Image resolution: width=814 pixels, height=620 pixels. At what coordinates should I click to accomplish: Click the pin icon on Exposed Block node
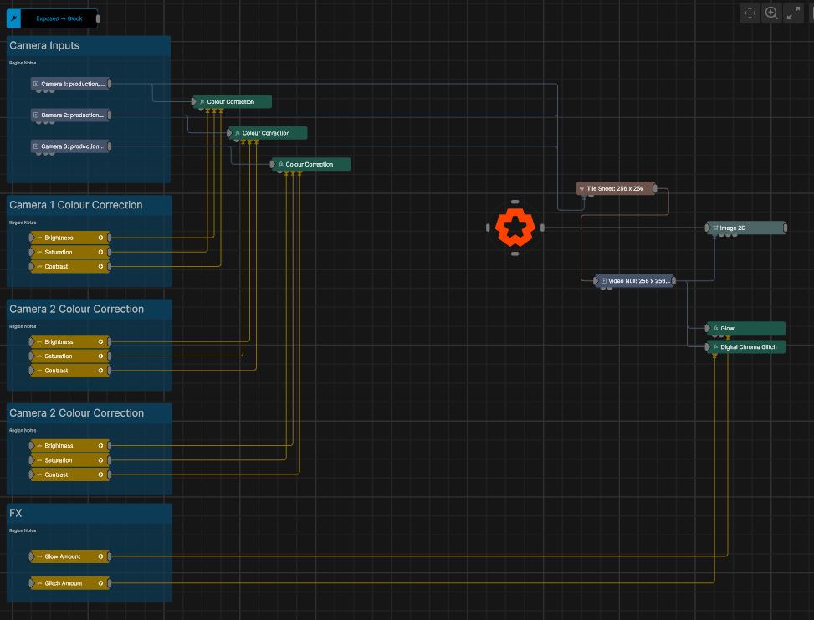pos(14,18)
